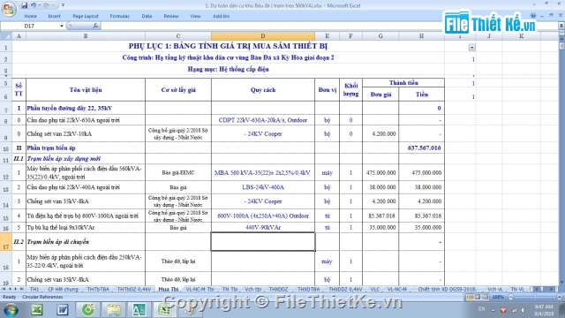Select cell 'LBS-24kV-400A'
Screen dimensions: 565x318
click(x=263, y=187)
